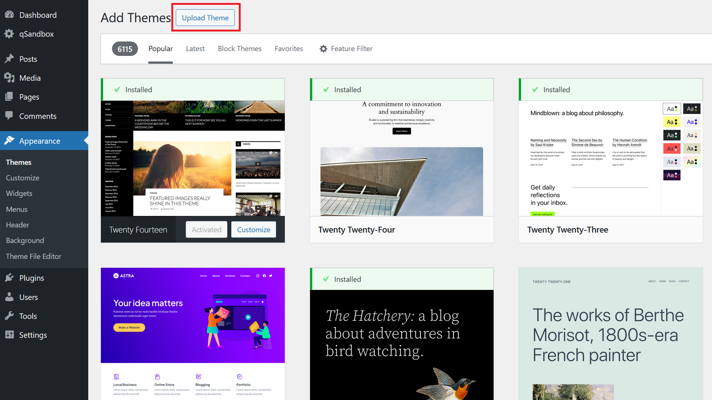This screenshot has height=400, width=712.
Task: Click the Add Themes page heading
Action: tap(136, 18)
